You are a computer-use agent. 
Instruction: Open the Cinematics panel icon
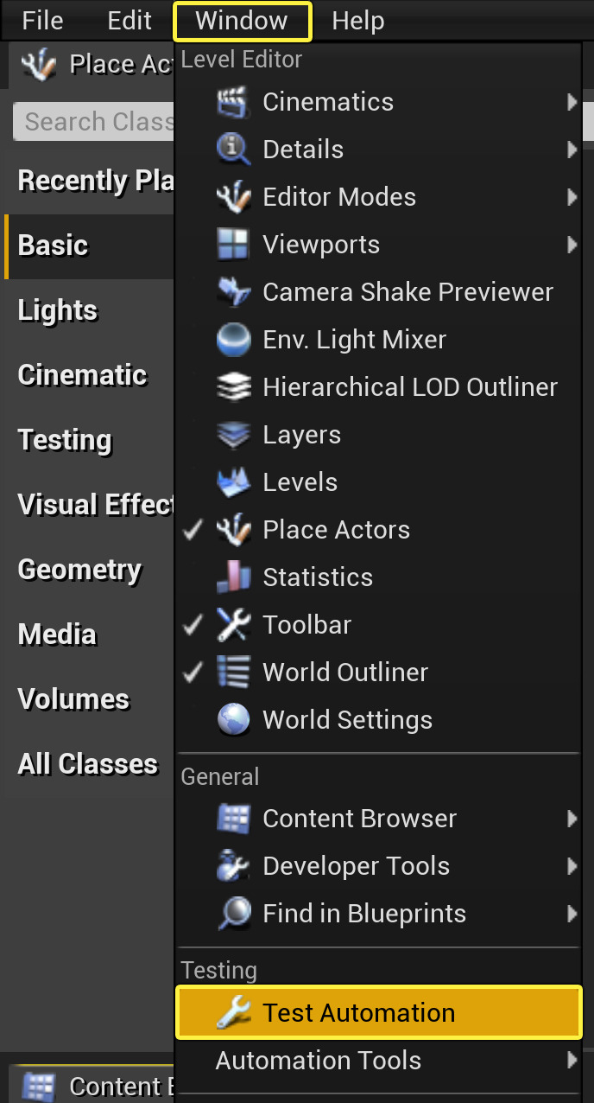(x=233, y=101)
